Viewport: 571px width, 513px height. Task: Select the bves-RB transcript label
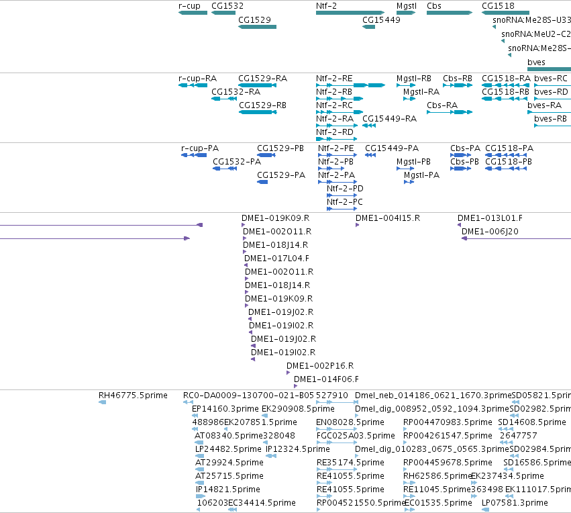tap(551, 118)
